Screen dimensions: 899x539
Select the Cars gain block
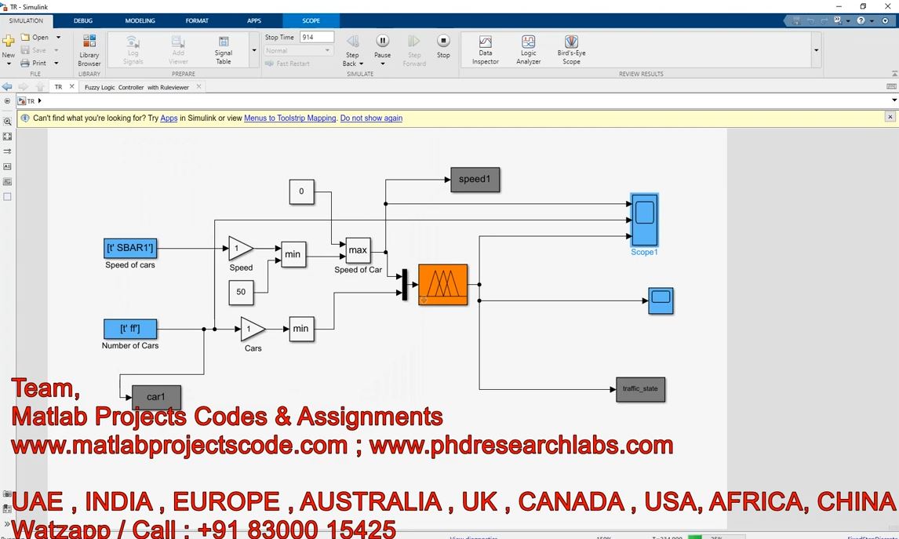(x=253, y=330)
